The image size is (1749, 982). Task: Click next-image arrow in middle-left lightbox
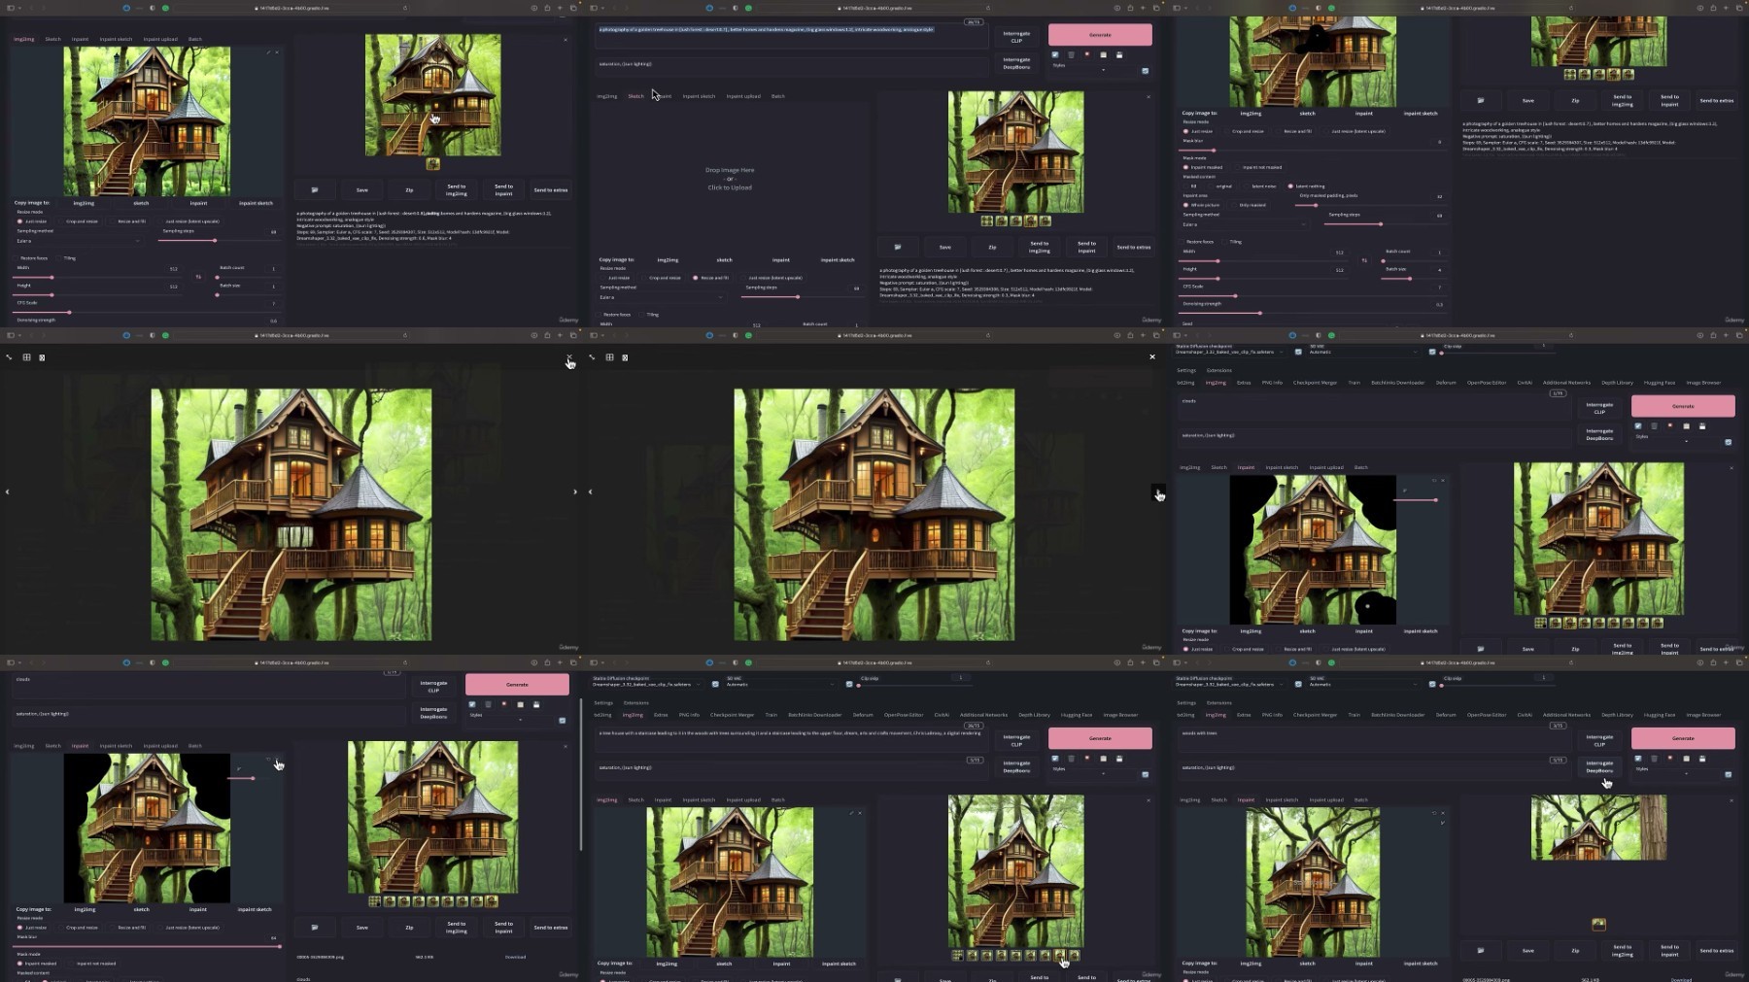click(574, 491)
